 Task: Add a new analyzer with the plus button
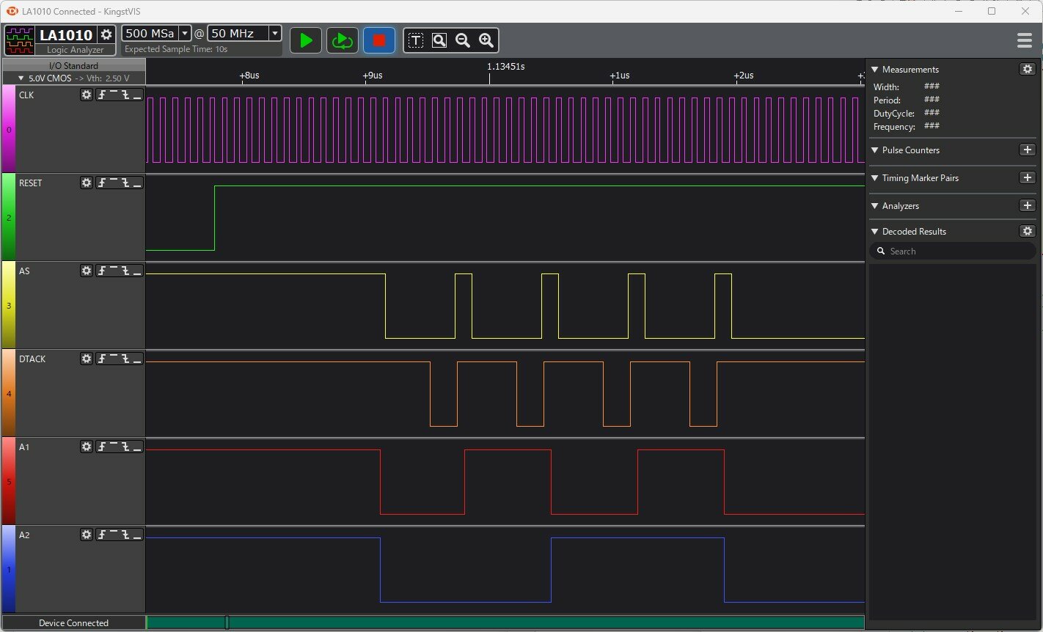pyautogui.click(x=1027, y=206)
